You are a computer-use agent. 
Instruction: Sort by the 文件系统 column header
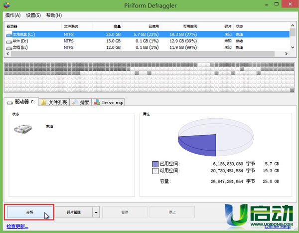[x=77, y=26]
